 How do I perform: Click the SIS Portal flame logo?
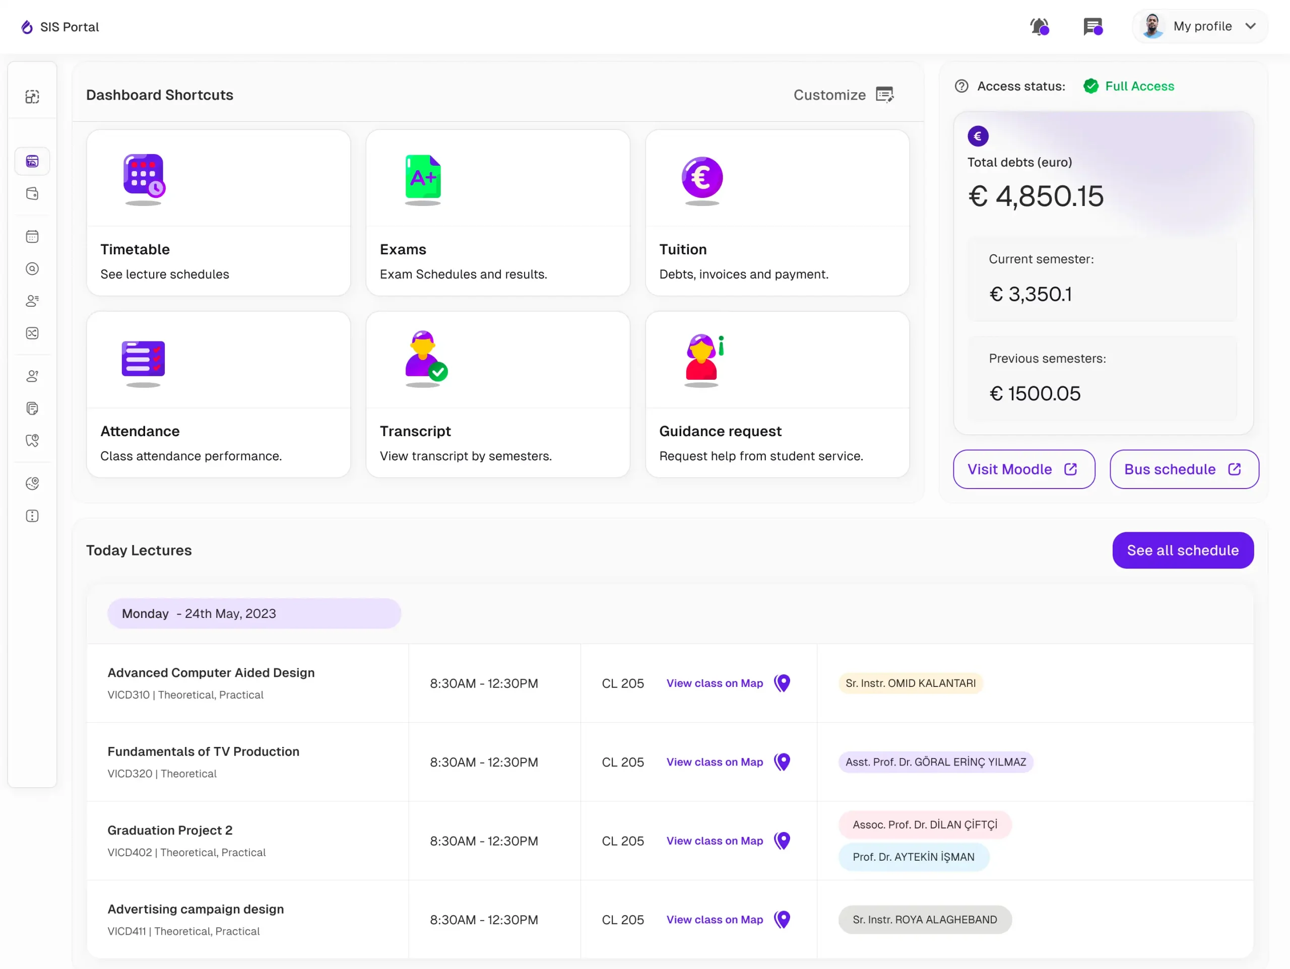[27, 27]
